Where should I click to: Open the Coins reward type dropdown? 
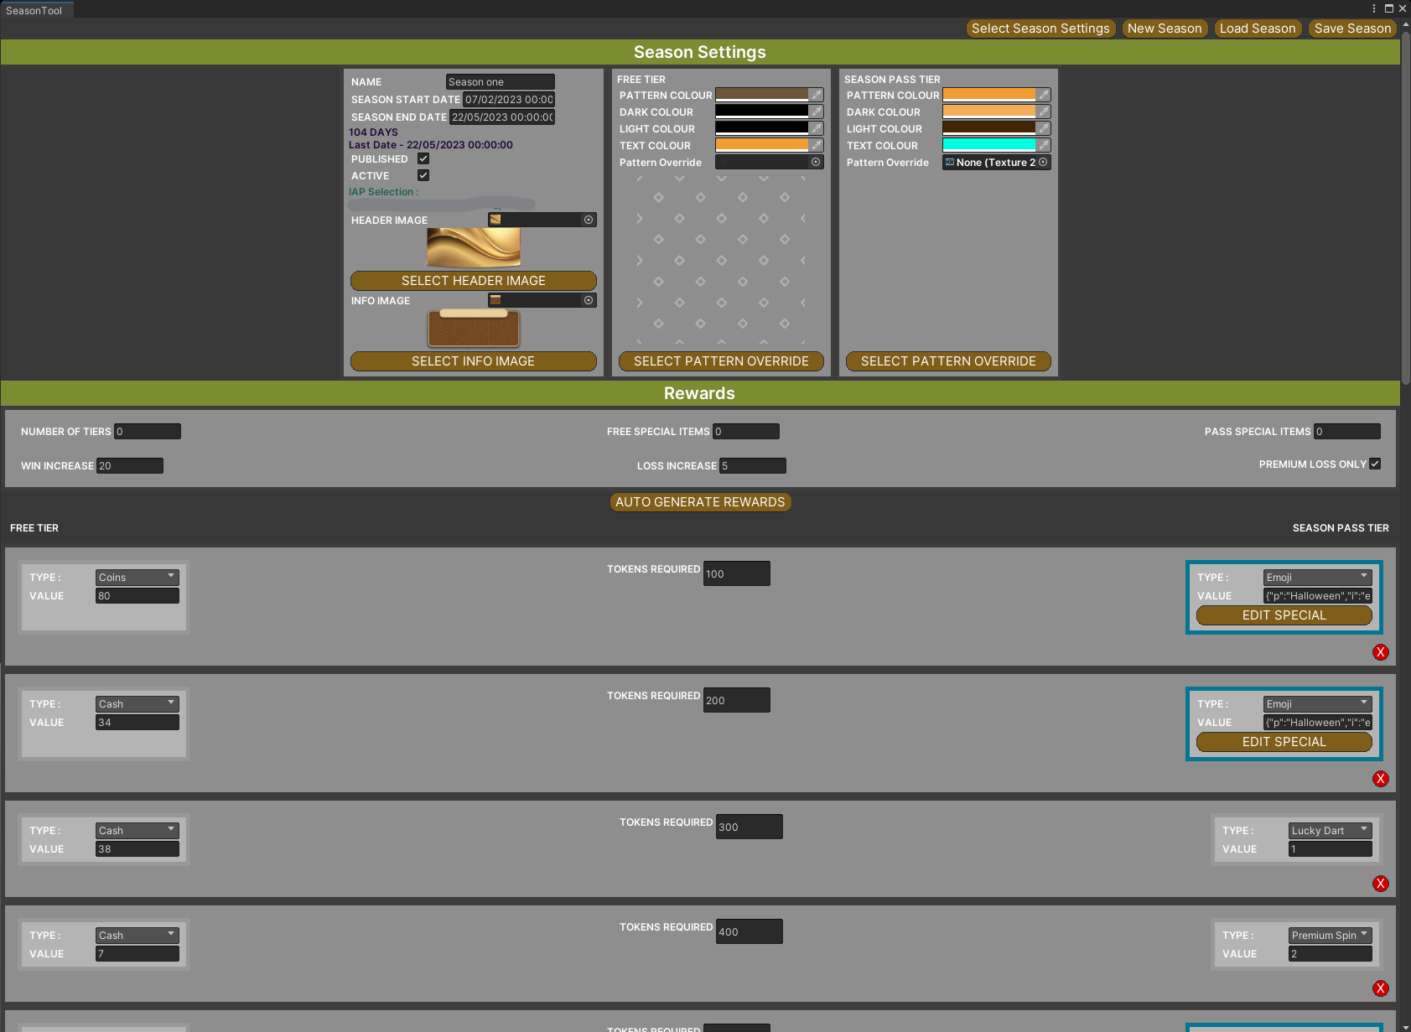pyautogui.click(x=137, y=577)
